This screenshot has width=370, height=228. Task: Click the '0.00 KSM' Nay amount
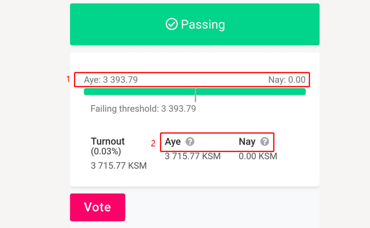click(258, 156)
